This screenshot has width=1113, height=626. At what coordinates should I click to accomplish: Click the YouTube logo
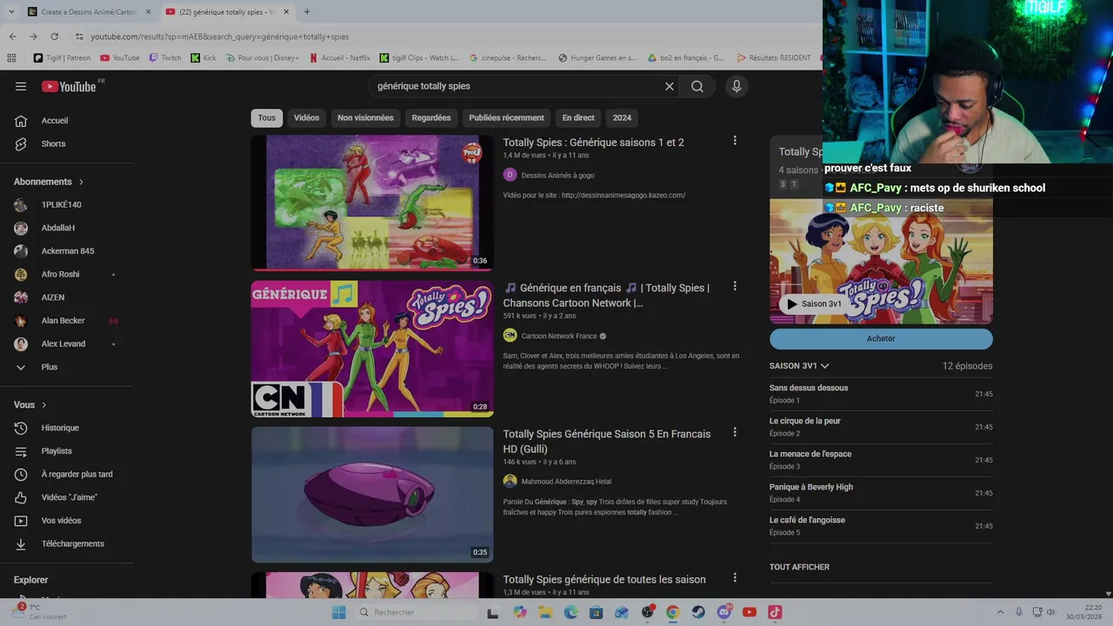coord(69,86)
